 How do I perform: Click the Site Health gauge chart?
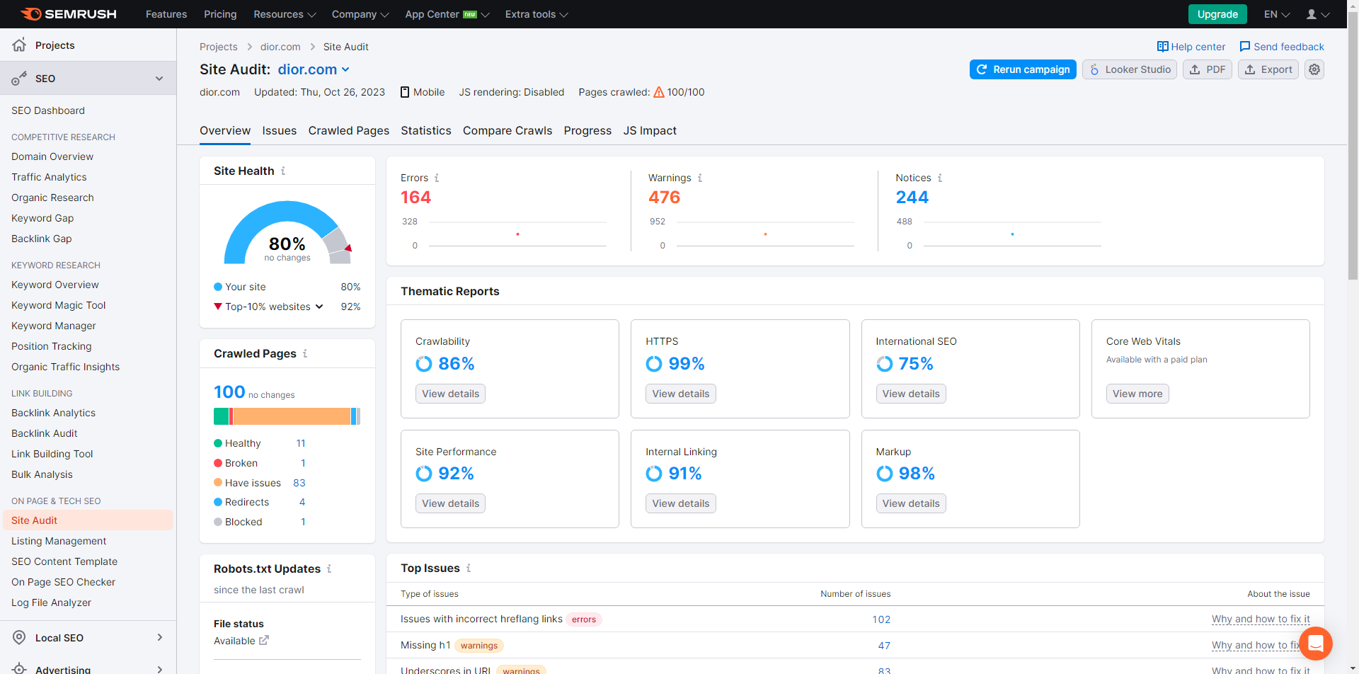point(287,232)
